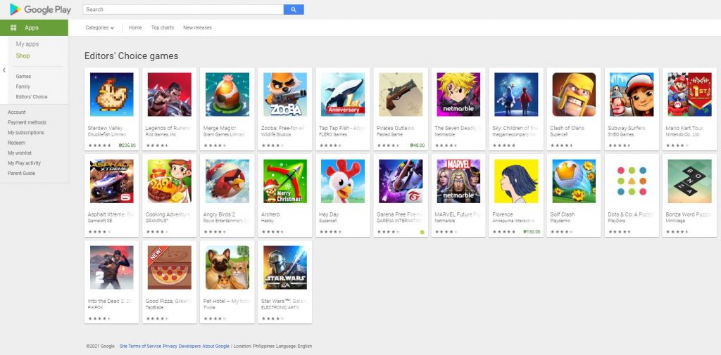Click the ELECTRONIC ARTS developer name
This screenshot has height=355, width=721.
coord(280,307)
